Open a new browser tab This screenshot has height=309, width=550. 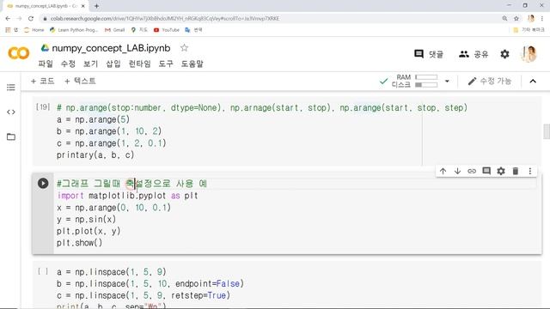[x=96, y=6]
